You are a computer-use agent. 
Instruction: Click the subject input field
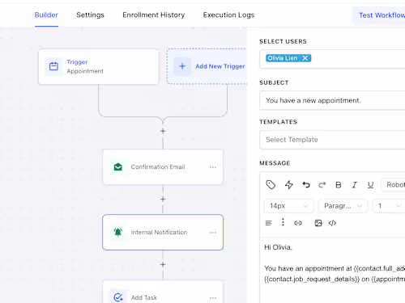[332, 100]
